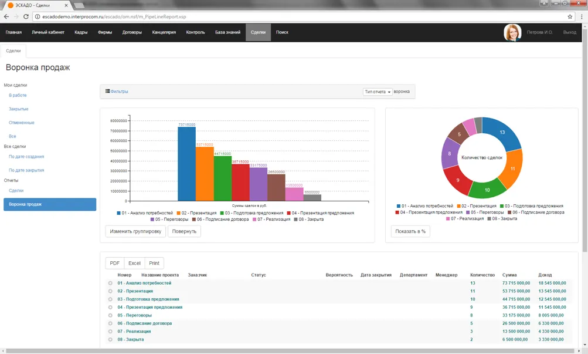Toggle the blue bar-chart legend 01 - Анализ потребностей
The height and width of the screenshot is (354, 588).
[x=145, y=213]
